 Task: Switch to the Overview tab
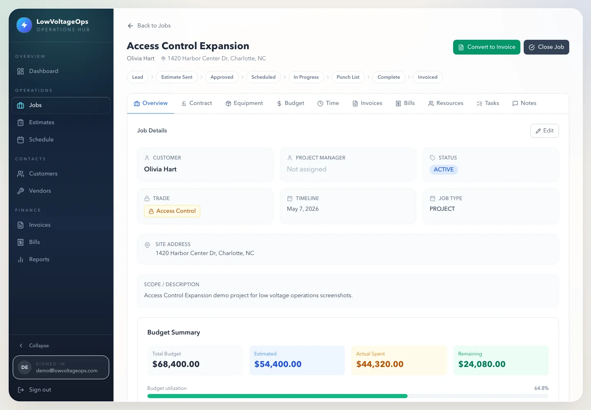click(x=151, y=103)
